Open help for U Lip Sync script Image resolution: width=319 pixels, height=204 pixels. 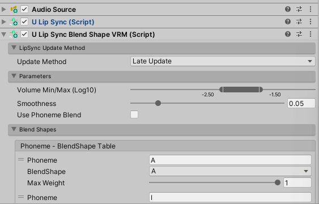(288, 22)
